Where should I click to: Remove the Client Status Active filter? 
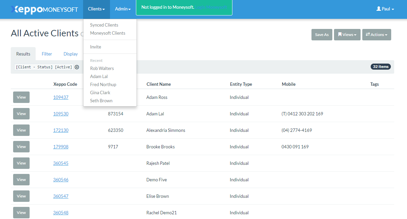[x=77, y=67]
